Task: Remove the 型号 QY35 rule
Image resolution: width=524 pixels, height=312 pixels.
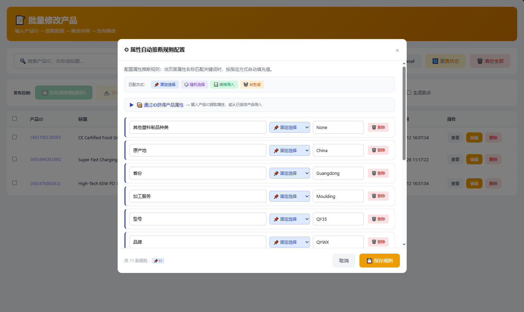Action: (378, 219)
